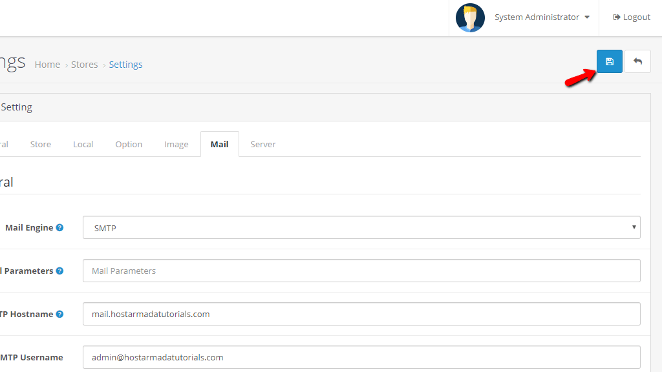Click the SMTP Hostname text field
The height and width of the screenshot is (372, 662).
pos(361,315)
